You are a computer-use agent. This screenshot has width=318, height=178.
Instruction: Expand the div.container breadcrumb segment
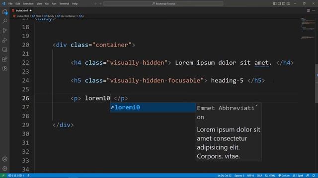66,16
